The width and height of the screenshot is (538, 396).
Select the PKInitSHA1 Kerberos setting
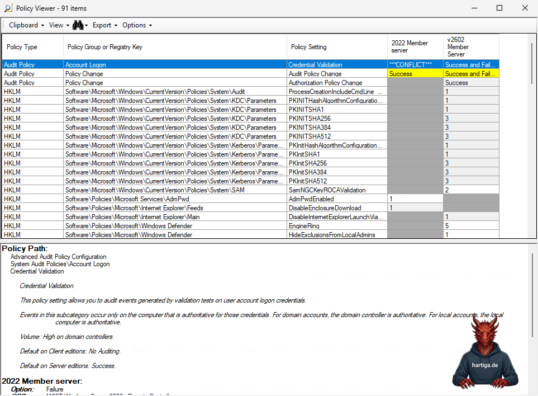pos(337,154)
